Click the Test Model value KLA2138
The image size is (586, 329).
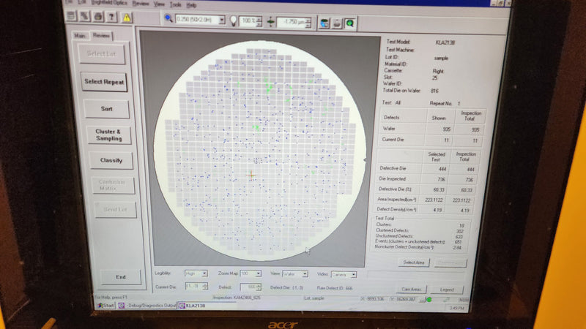coord(445,43)
